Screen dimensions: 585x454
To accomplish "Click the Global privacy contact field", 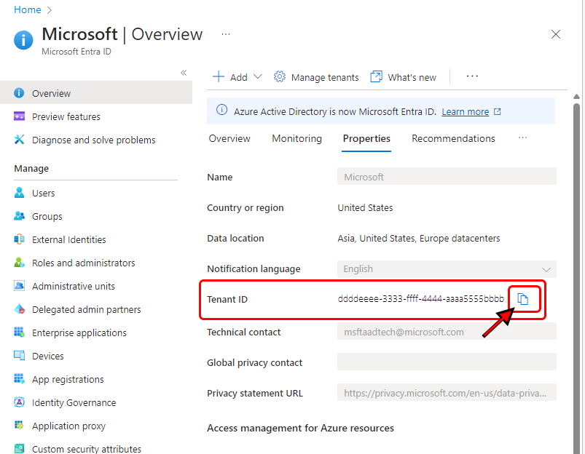I will coord(447,362).
